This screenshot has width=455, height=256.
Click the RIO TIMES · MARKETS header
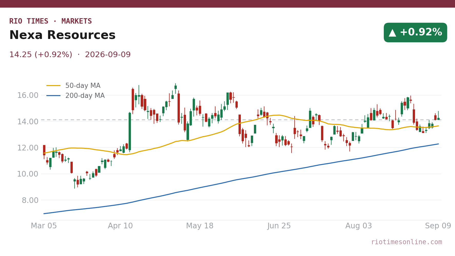tap(50, 21)
